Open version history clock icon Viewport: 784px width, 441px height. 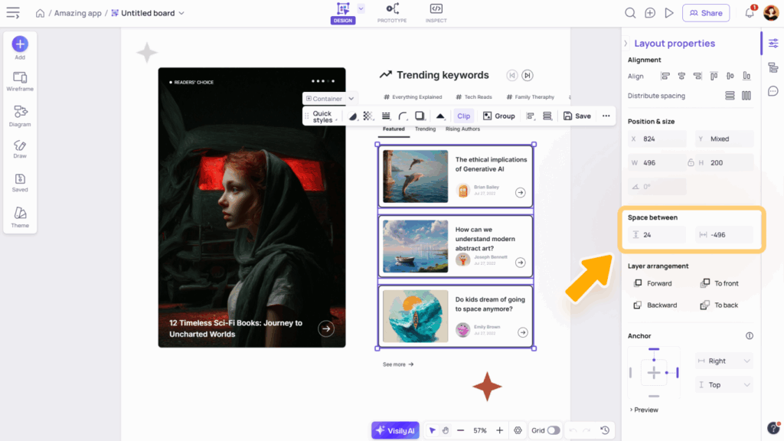point(605,430)
